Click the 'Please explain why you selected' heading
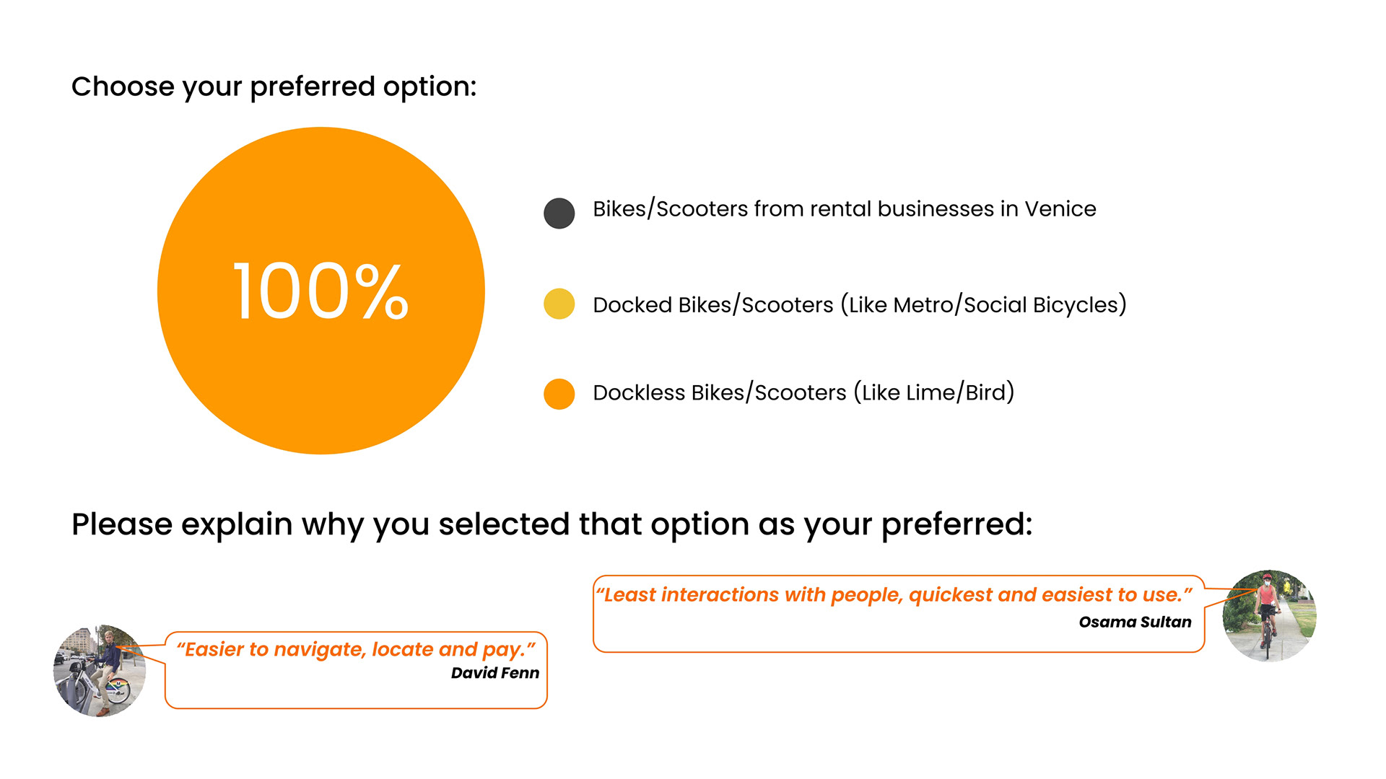The image size is (1386, 779). (552, 524)
